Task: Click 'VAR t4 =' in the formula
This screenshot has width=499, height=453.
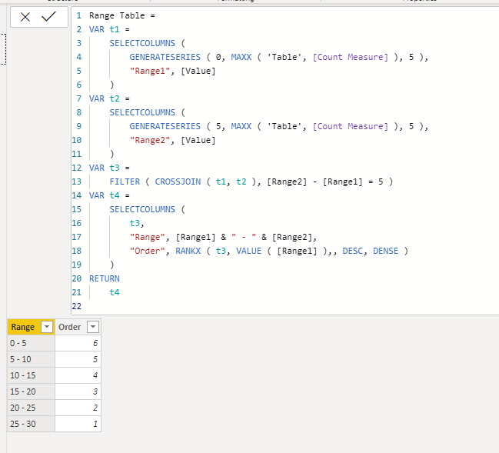Action: tap(109, 195)
